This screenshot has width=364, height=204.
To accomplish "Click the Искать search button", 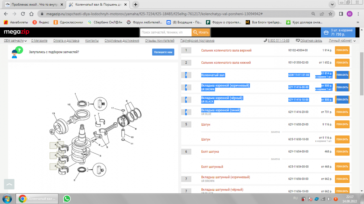I will [201, 32].
